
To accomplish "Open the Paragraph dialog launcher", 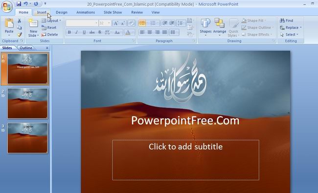I will (x=194, y=41).
